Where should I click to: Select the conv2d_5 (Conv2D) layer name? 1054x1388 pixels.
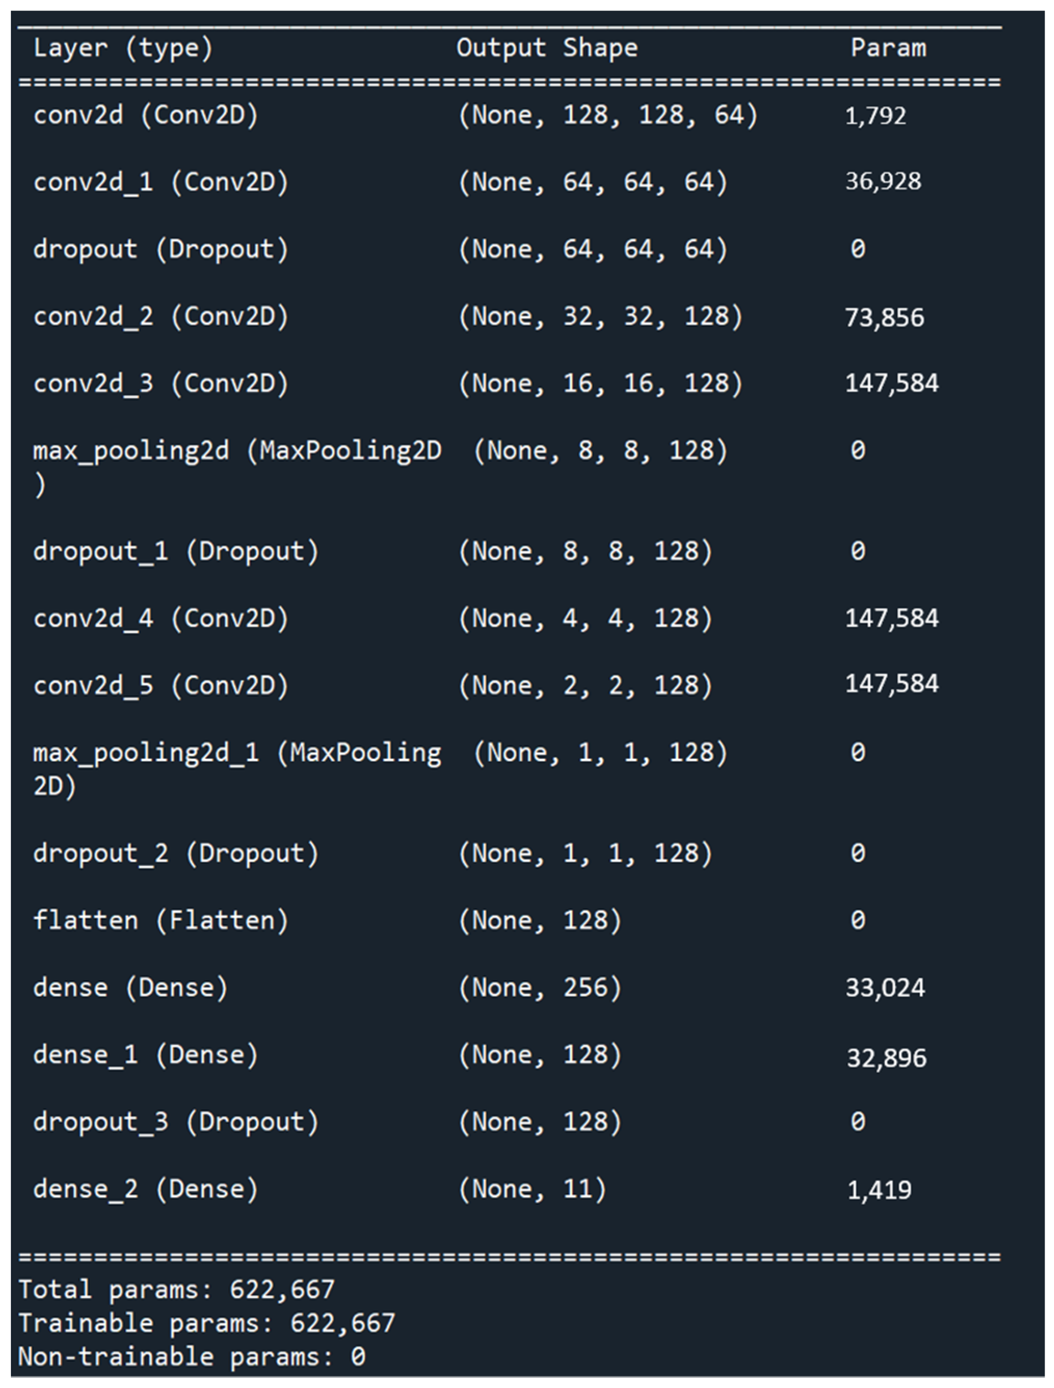tap(161, 686)
